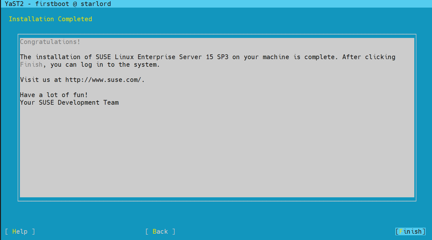Open the Help button
This screenshot has width=432, height=240.
pos(20,231)
